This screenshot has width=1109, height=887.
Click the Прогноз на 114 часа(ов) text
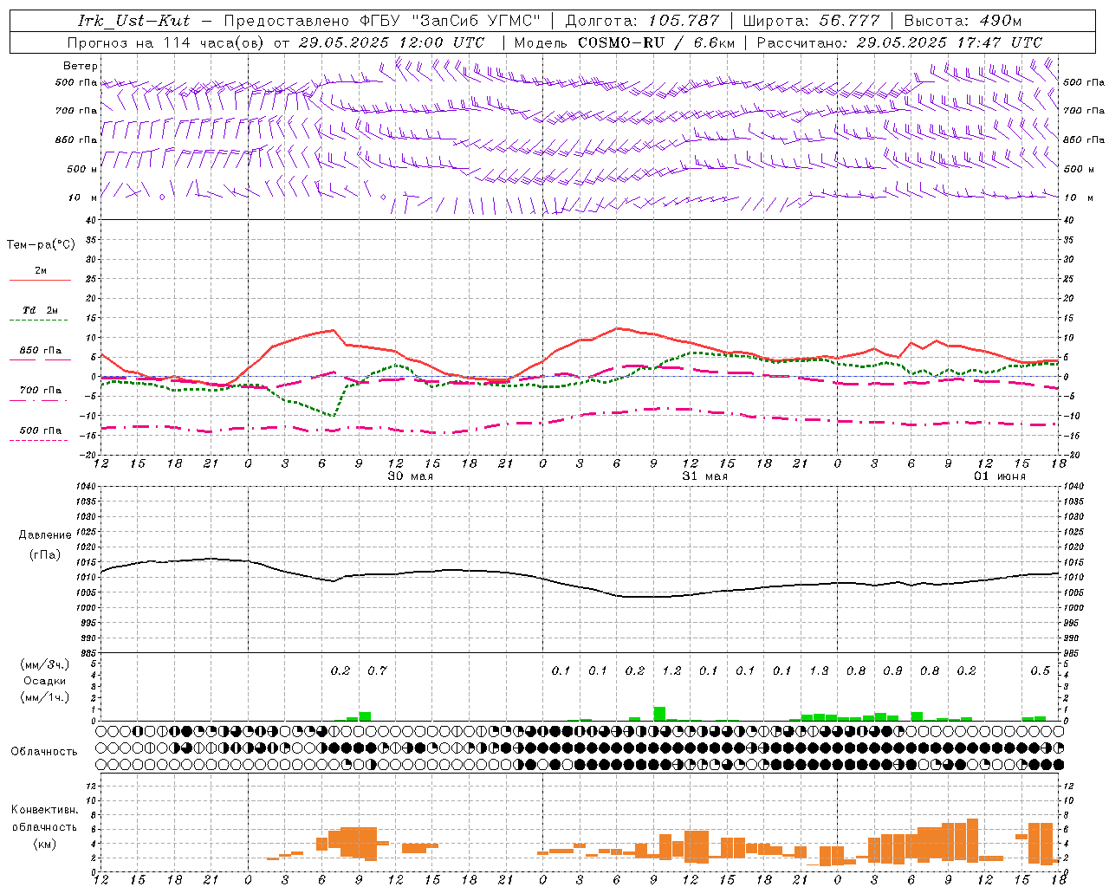pos(167,42)
